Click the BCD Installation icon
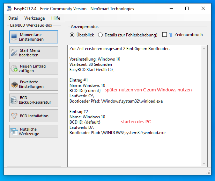215x181 pixels. coord(14,116)
